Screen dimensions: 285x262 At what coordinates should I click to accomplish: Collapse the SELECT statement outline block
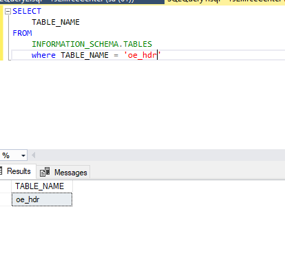point(8,11)
